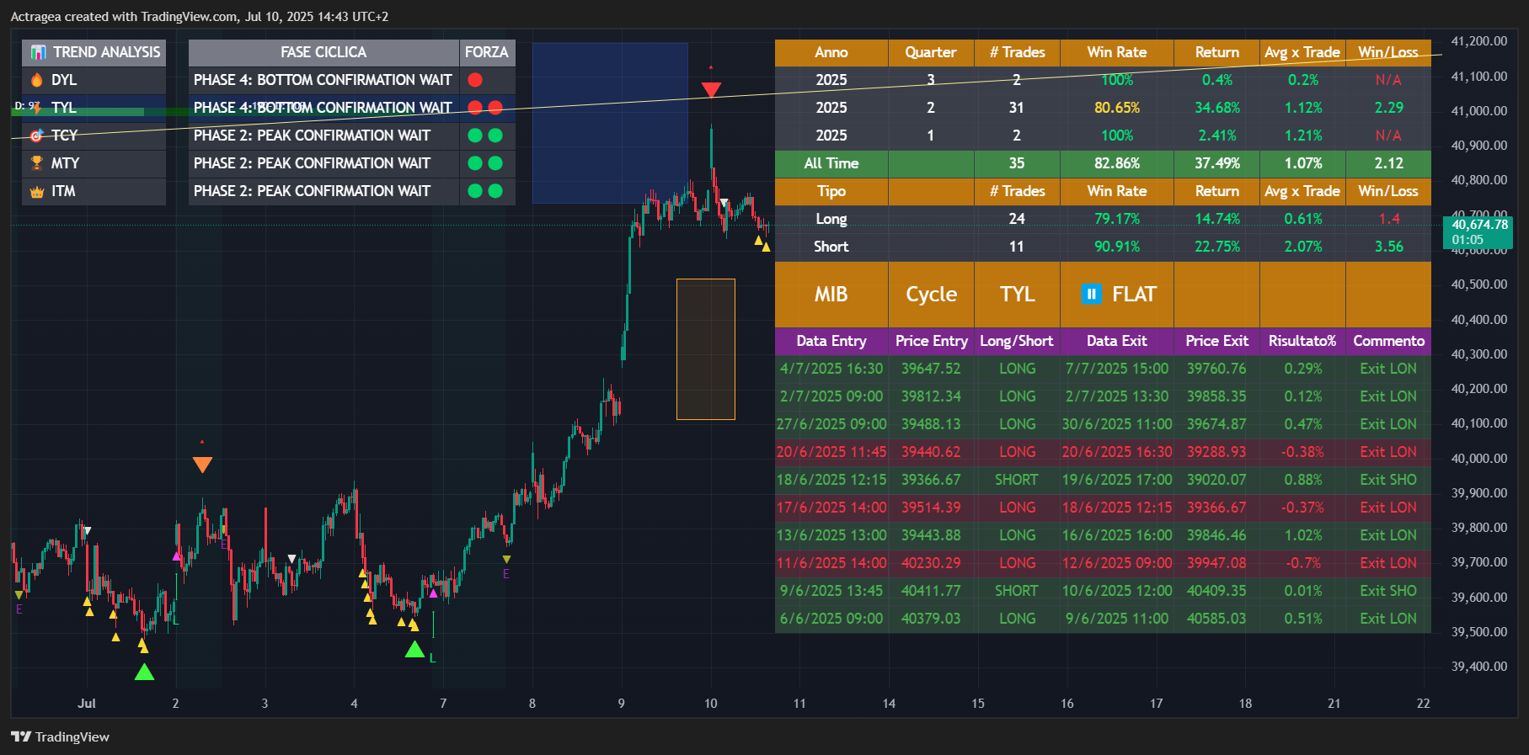Click the SHORT cell in 18/6/2025 row
The width and height of the screenshot is (1529, 755).
pos(1017,480)
